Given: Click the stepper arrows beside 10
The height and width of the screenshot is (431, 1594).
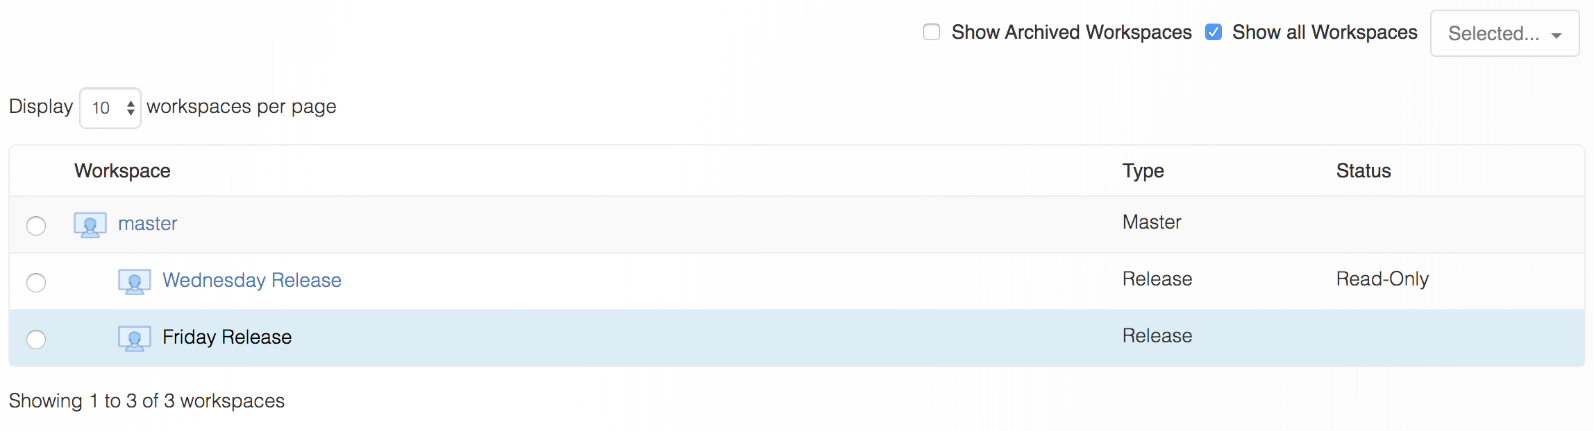Looking at the screenshot, I should (x=131, y=108).
